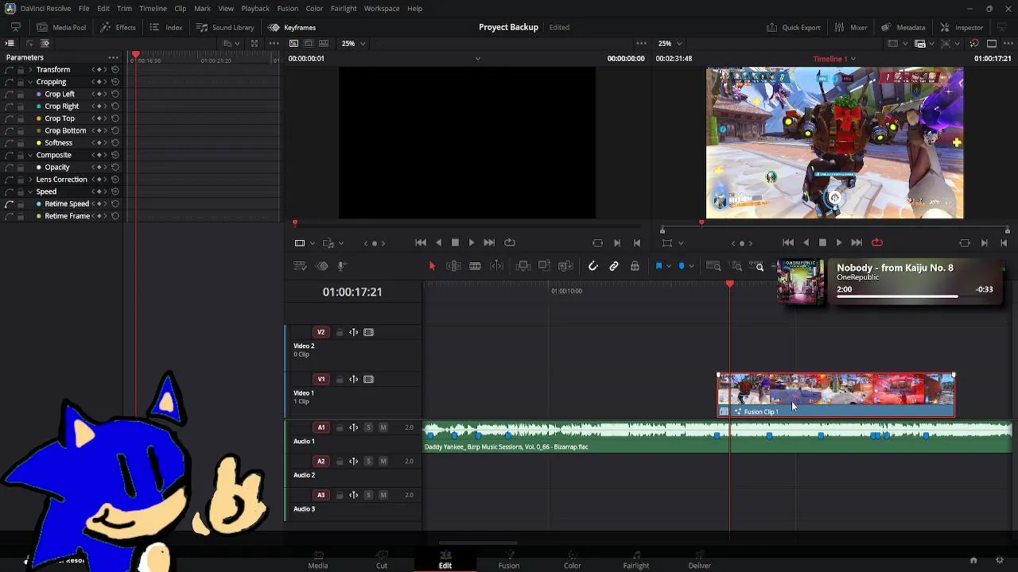This screenshot has height=572, width=1018.
Task: Toggle lock on Video 2 track
Action: coord(340,332)
